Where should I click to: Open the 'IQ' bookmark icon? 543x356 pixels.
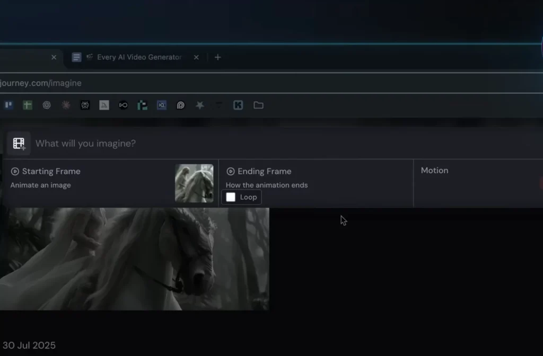pyautogui.click(x=161, y=105)
